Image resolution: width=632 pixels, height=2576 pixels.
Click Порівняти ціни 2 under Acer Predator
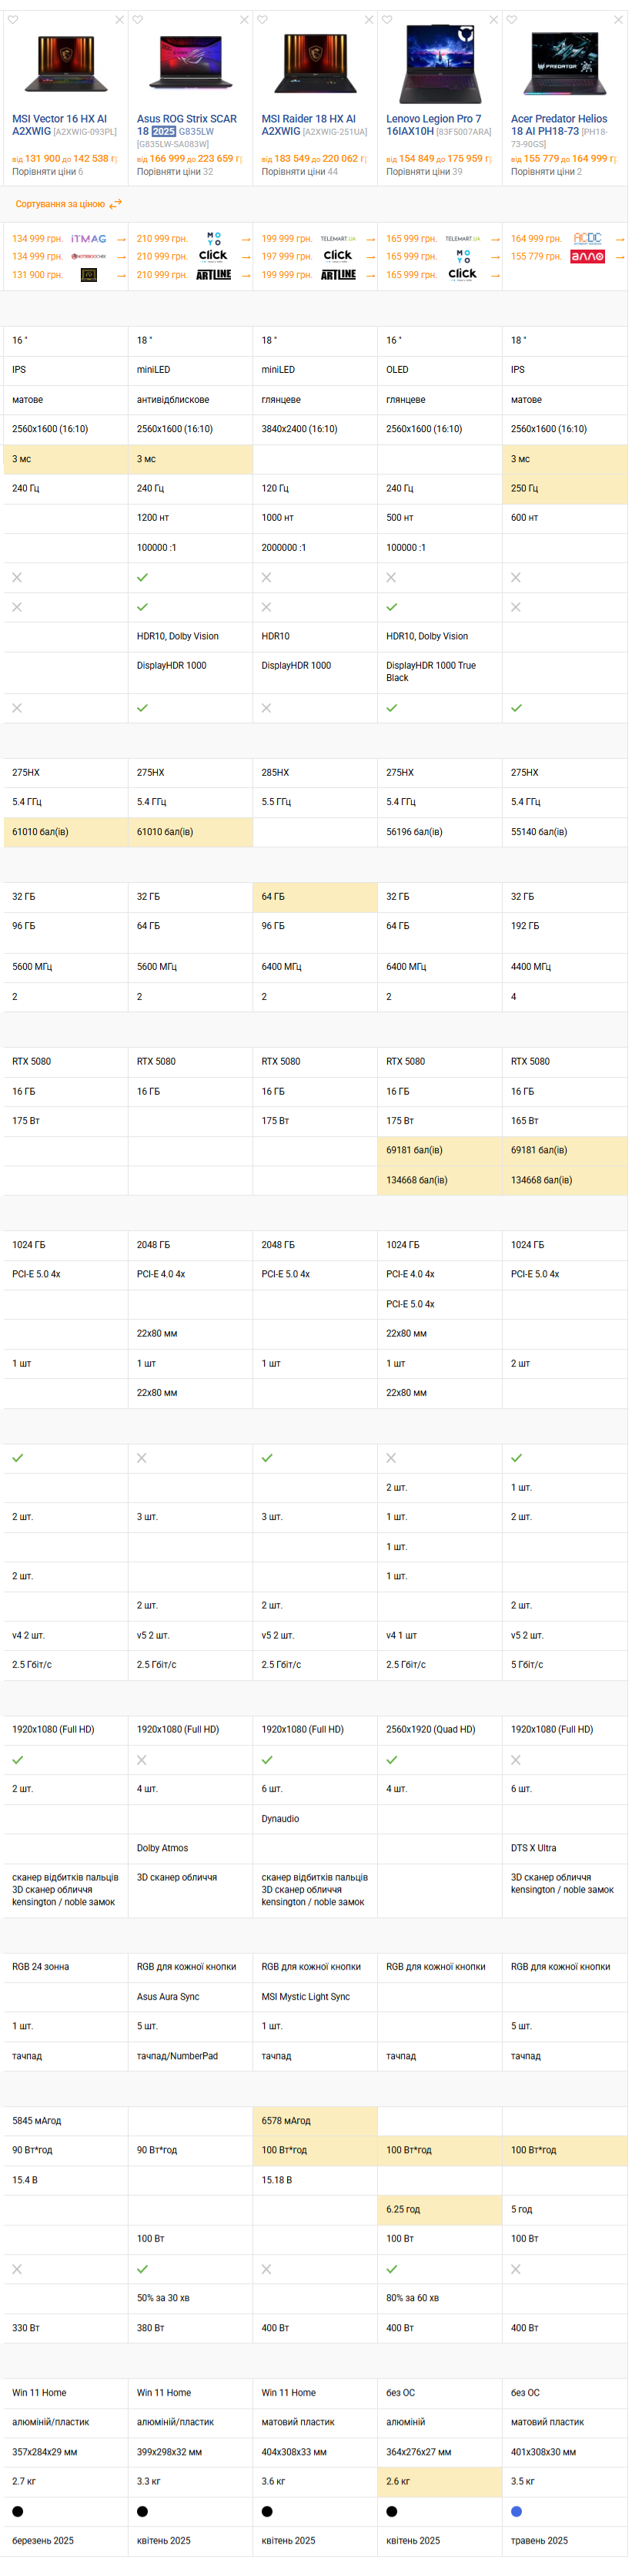tap(546, 172)
